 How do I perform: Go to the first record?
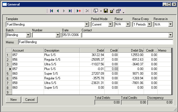tap(51, 11)
